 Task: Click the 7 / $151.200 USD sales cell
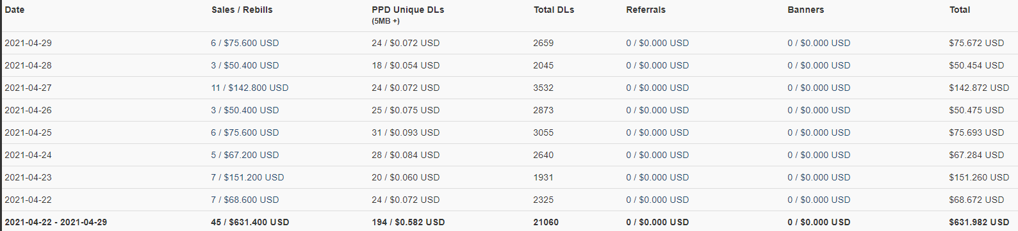point(247,177)
